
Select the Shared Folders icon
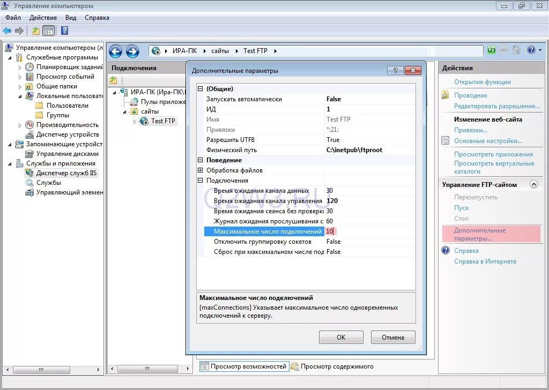pos(30,86)
